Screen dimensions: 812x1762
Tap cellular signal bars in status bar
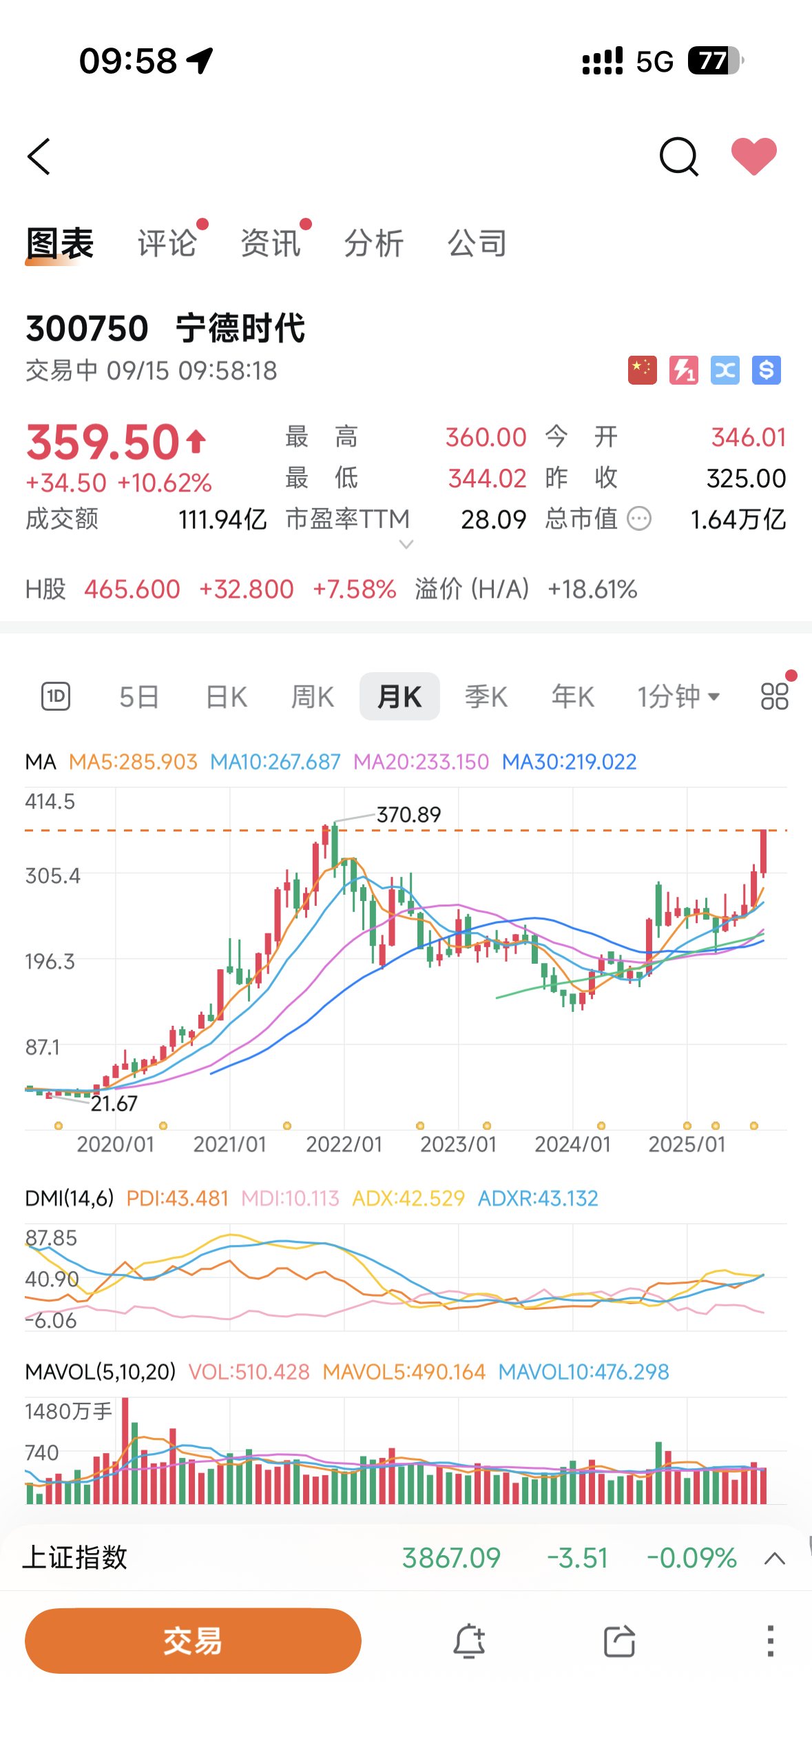(x=603, y=61)
